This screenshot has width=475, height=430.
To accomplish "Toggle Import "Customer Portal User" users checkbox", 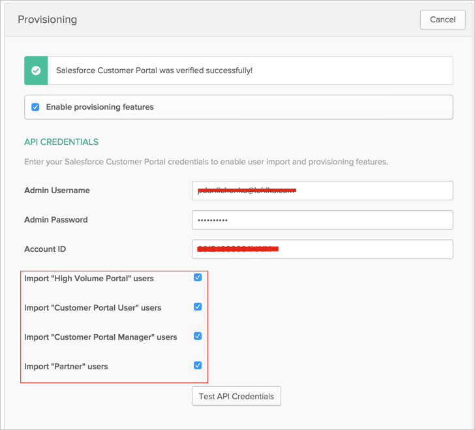I will point(198,307).
